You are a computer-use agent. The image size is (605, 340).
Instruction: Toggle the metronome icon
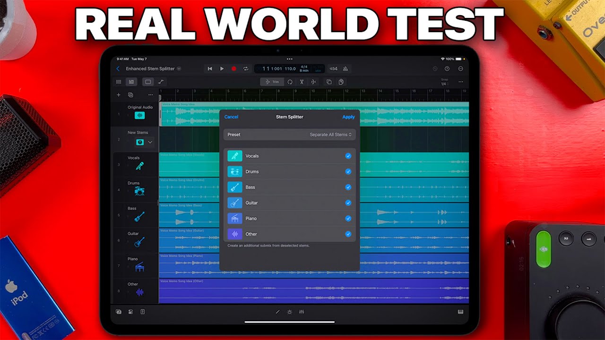pyautogui.click(x=346, y=69)
